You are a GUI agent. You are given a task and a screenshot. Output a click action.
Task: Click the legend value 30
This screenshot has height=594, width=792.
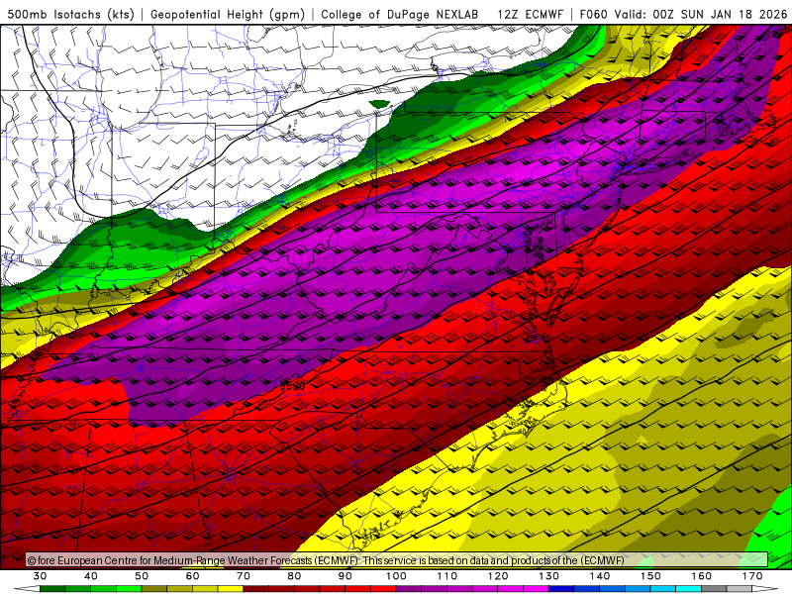pos(40,576)
